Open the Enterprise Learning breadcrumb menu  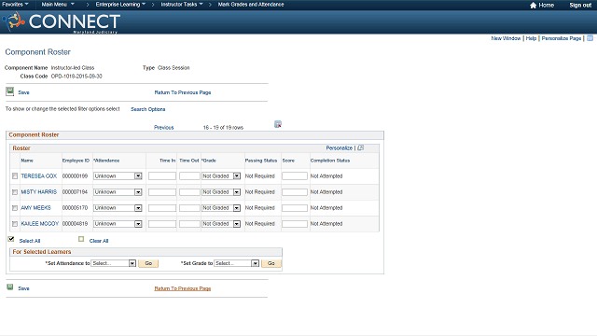[x=120, y=5]
